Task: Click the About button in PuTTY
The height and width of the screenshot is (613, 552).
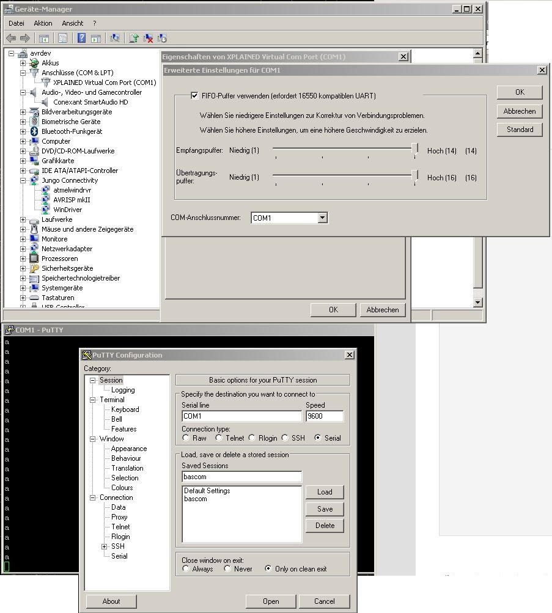Action: point(111,601)
